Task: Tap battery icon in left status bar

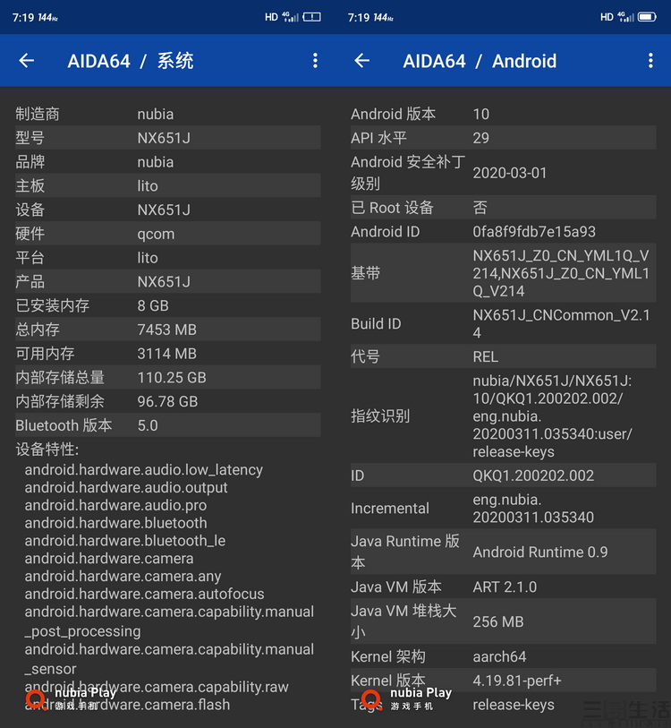Action: 311,17
